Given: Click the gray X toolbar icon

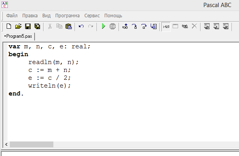Looking at the screenshot, I should (x=194, y=26).
